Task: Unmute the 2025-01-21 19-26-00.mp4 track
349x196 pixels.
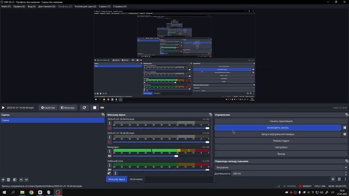Action: (x=109, y=142)
